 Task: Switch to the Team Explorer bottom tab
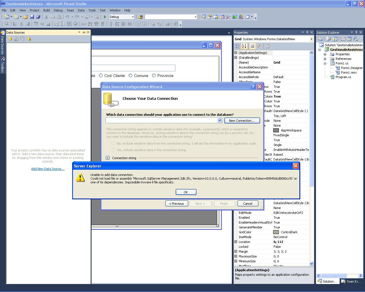pyautogui.click(x=352, y=281)
